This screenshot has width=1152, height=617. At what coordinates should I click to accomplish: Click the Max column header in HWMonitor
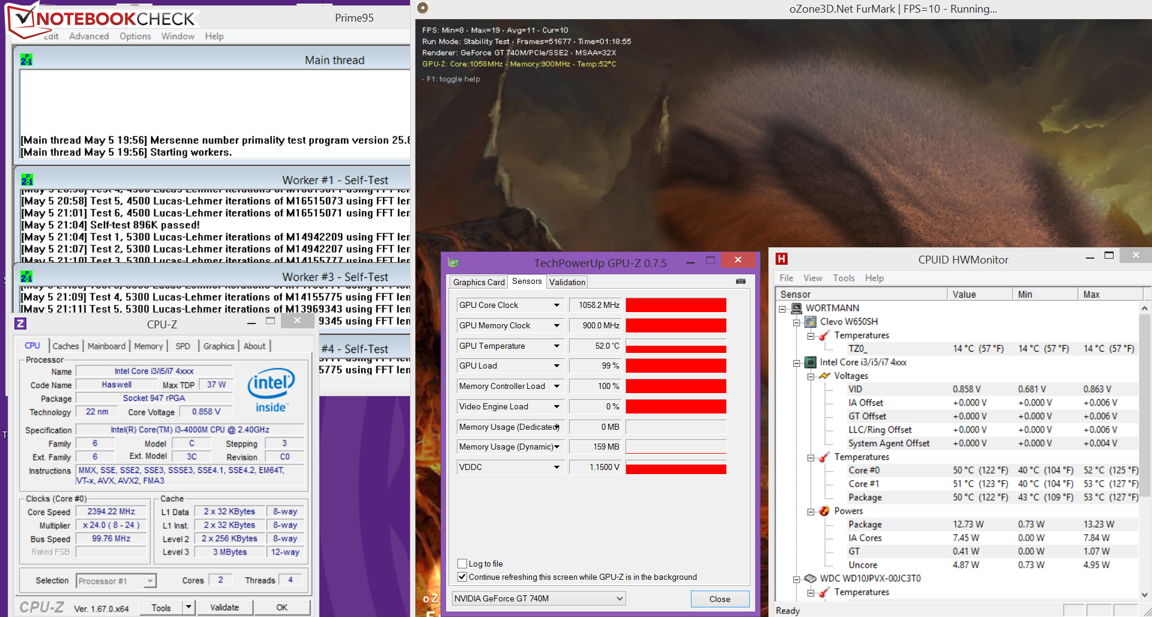[1111, 294]
